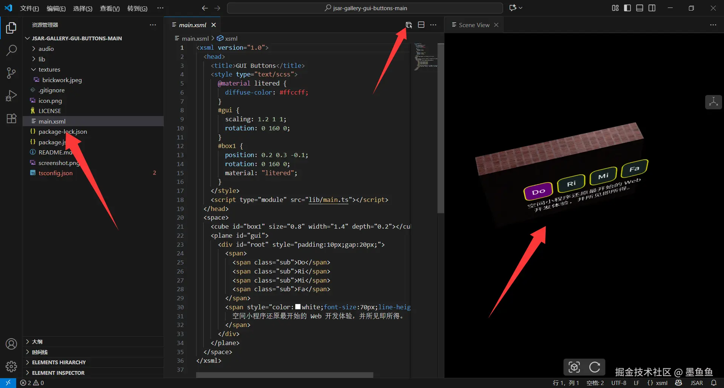Click the remote window icon in status bar

click(8, 383)
